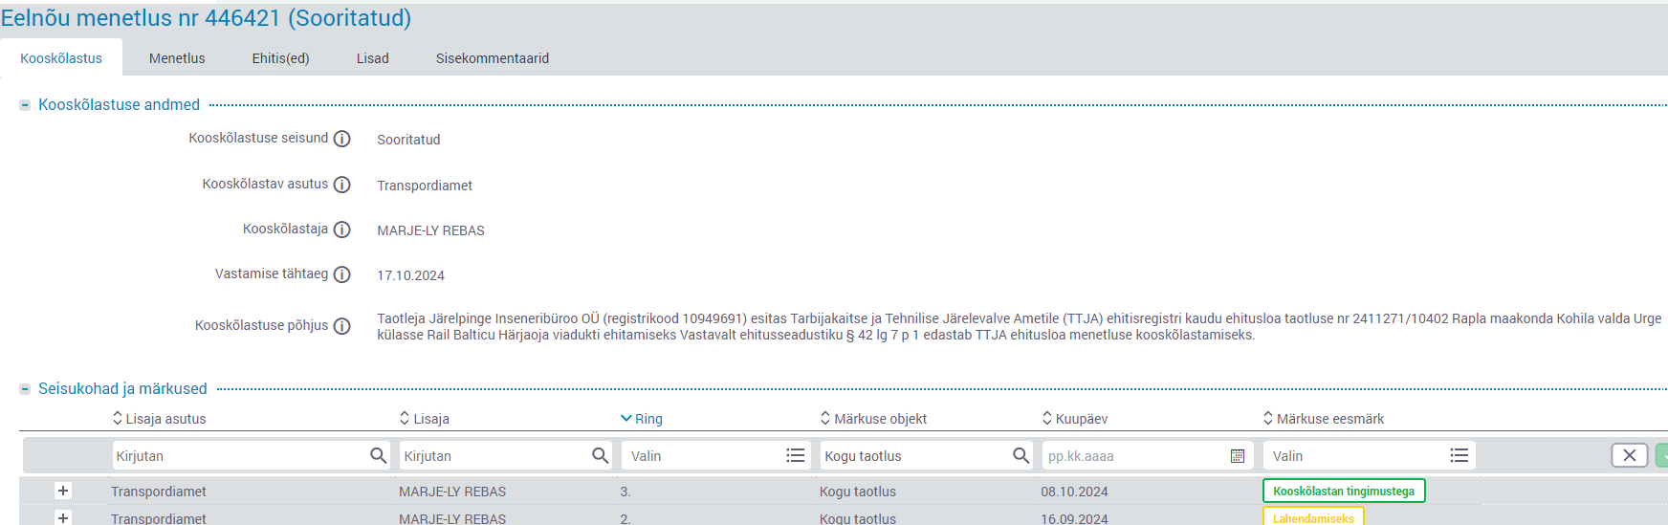This screenshot has width=1668, height=525.
Task: Switch to Menetlus tab
Action: tap(177, 58)
